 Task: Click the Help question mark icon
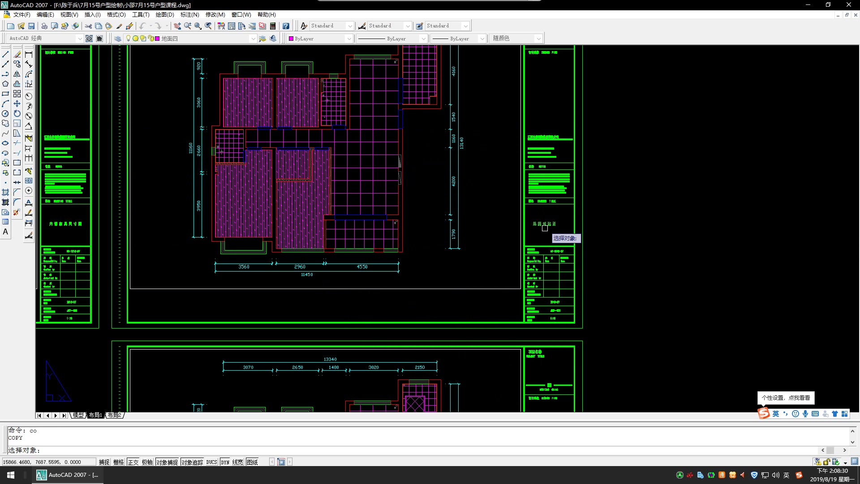[x=286, y=26]
